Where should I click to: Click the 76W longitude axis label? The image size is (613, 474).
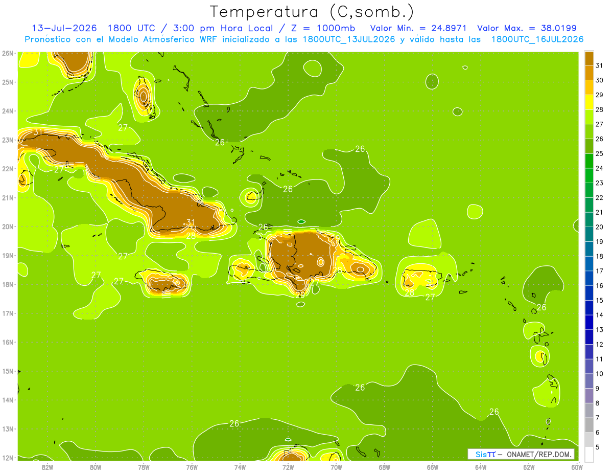coord(192,467)
